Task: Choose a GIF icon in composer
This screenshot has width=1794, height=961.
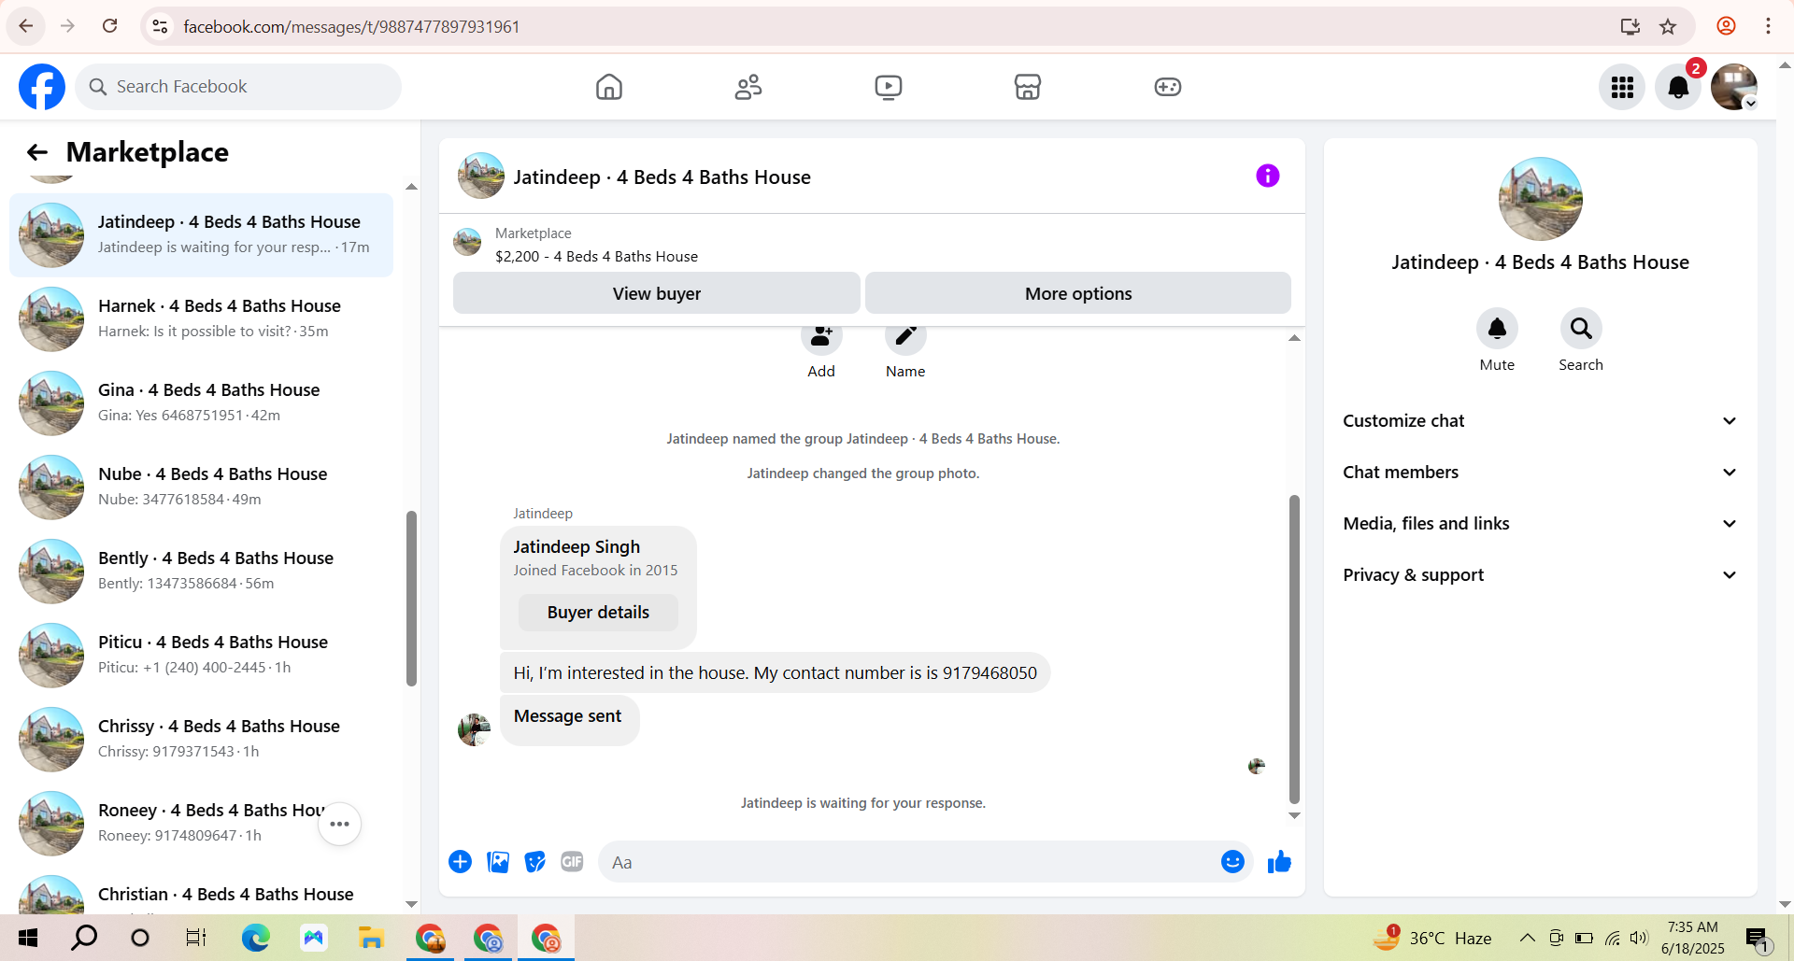Action: 572,862
